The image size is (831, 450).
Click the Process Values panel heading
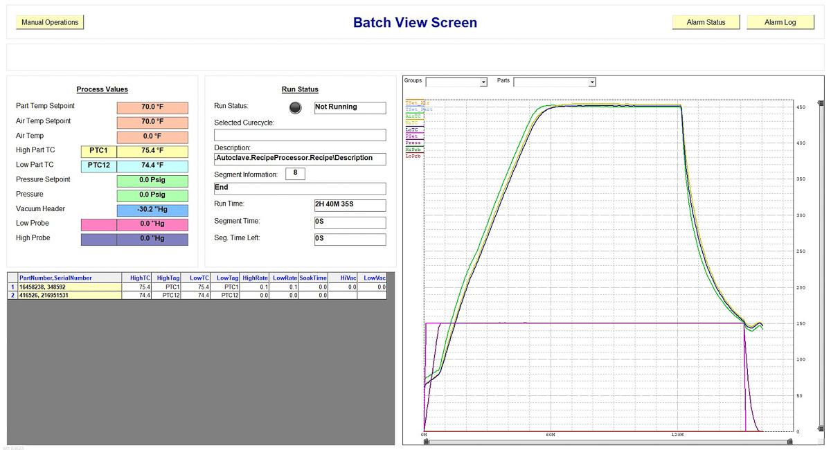tap(102, 89)
